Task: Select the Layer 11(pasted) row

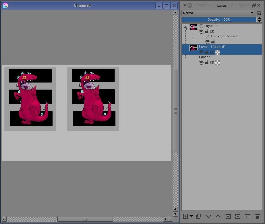Action: [x=222, y=49]
